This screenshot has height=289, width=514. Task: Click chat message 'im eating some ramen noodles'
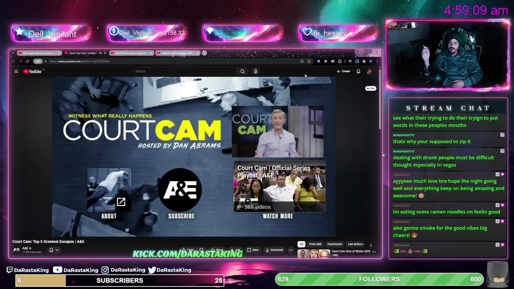pyautogui.click(x=447, y=212)
